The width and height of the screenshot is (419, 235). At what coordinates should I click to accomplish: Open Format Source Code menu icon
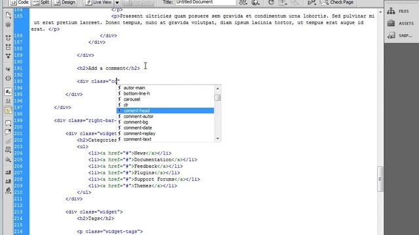click(x=9, y=191)
